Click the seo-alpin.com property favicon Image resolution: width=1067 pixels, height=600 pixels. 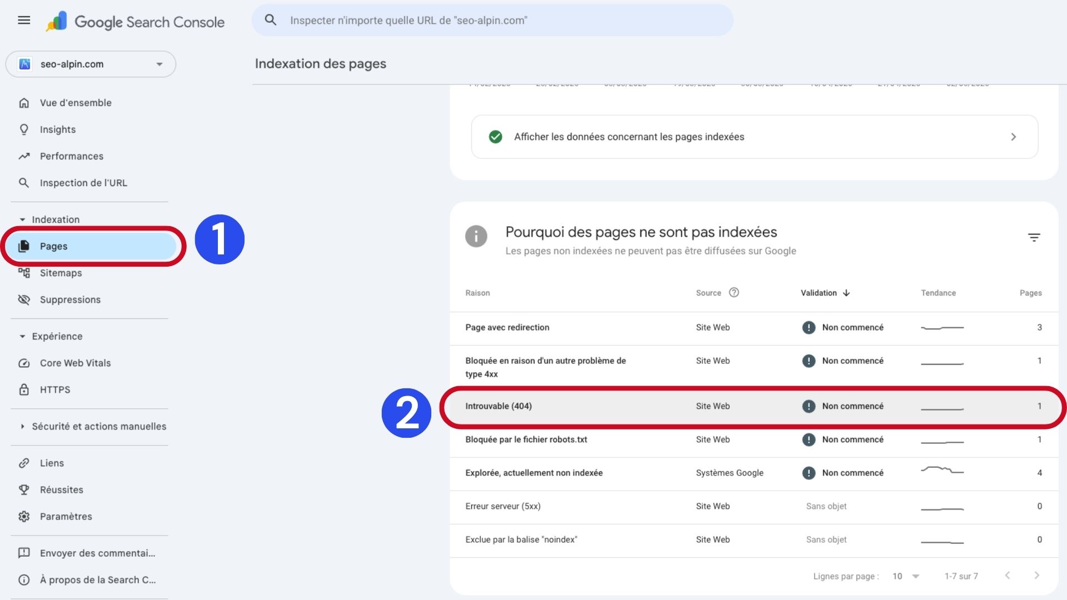(x=24, y=64)
